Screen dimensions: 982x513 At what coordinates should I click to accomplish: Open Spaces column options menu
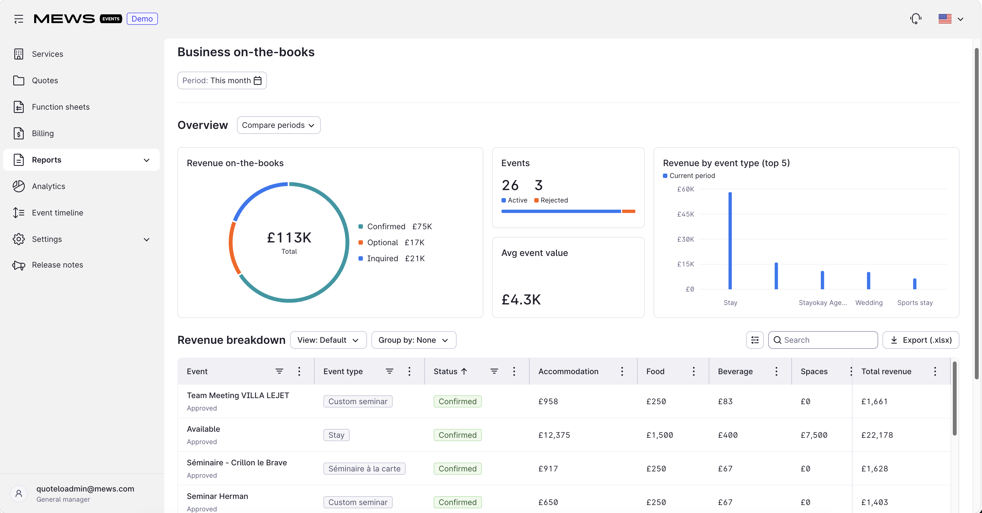851,371
